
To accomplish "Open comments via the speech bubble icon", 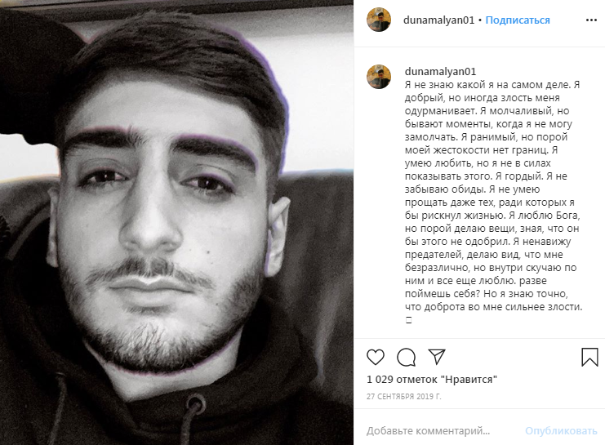I will [x=406, y=357].
